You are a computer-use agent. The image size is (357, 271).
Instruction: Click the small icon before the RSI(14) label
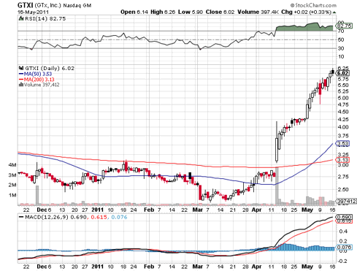(21, 19)
